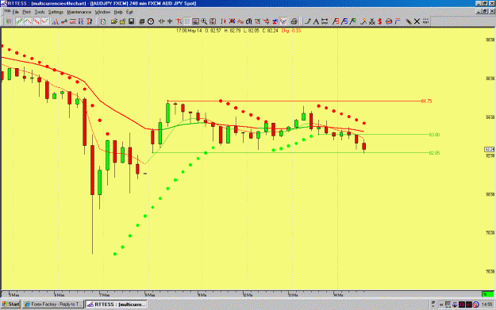This screenshot has height=310, width=496.
Task: Select the red bar chart style icon
Action: point(36,21)
